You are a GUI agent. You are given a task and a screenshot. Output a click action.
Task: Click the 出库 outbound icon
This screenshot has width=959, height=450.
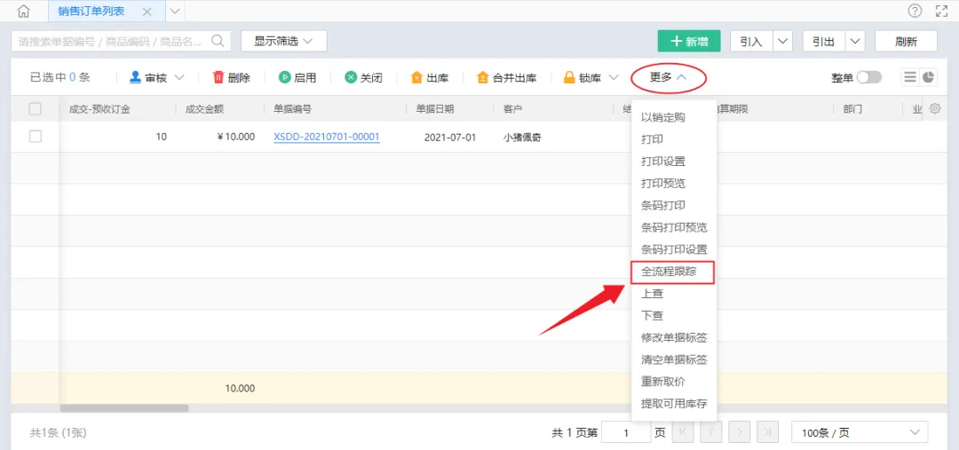click(x=416, y=77)
